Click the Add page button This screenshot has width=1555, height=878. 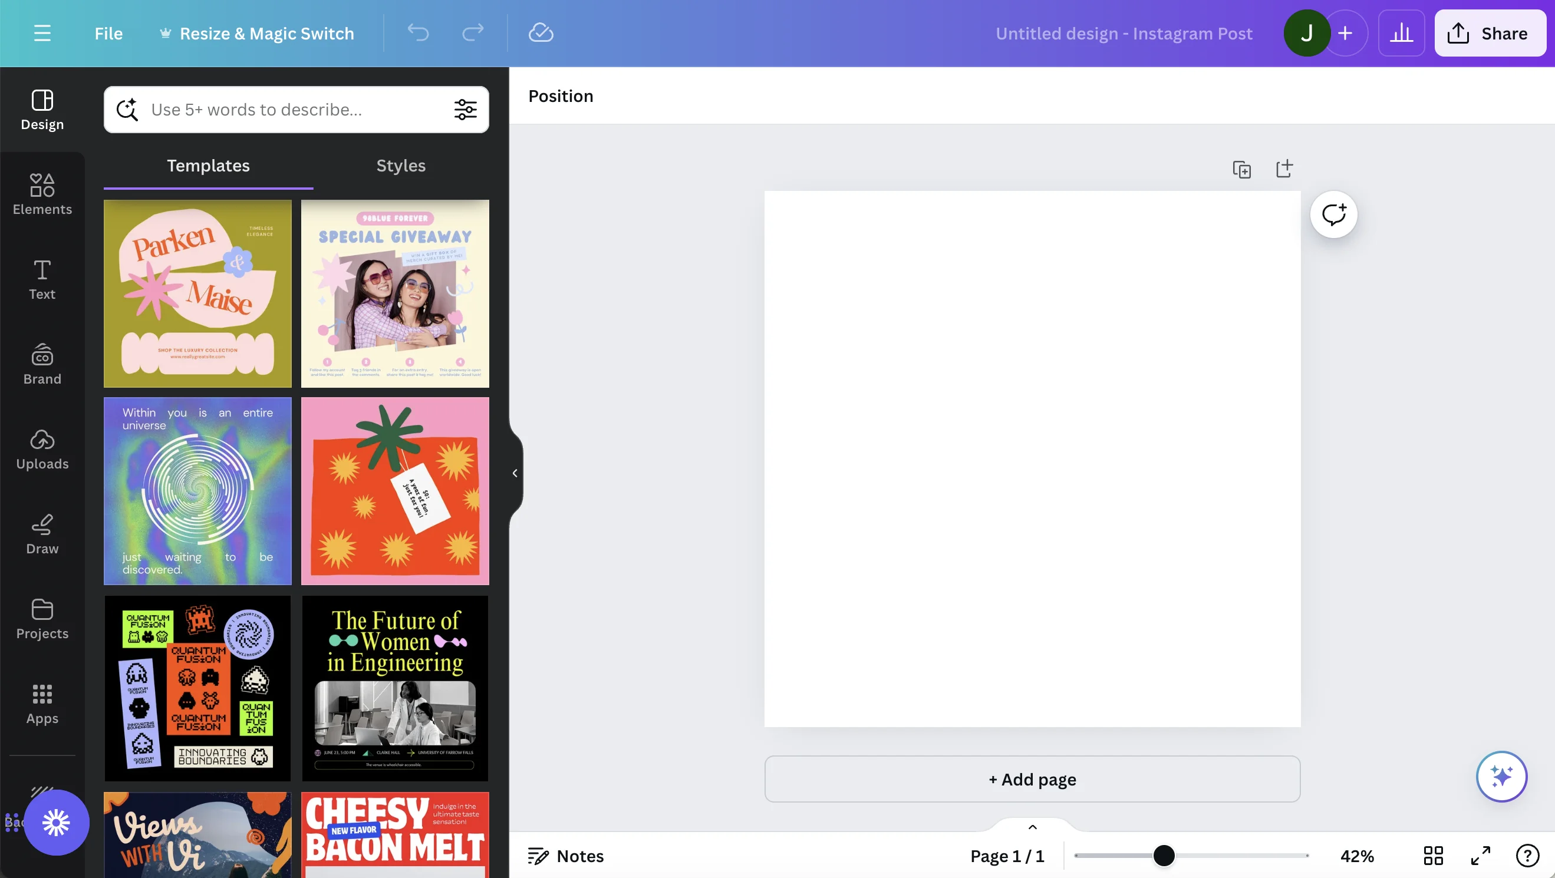click(1032, 779)
